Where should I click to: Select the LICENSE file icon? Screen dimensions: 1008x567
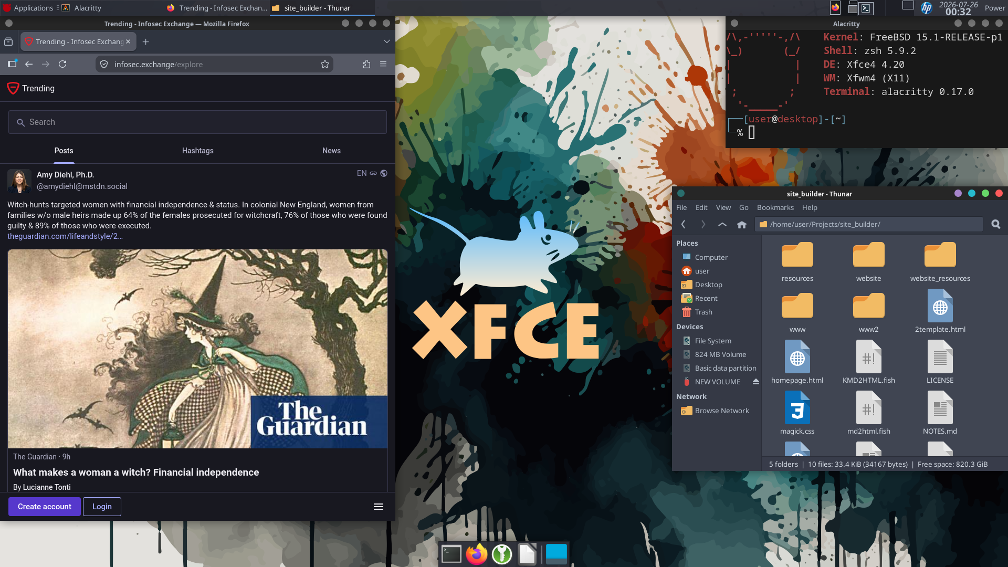point(940,357)
